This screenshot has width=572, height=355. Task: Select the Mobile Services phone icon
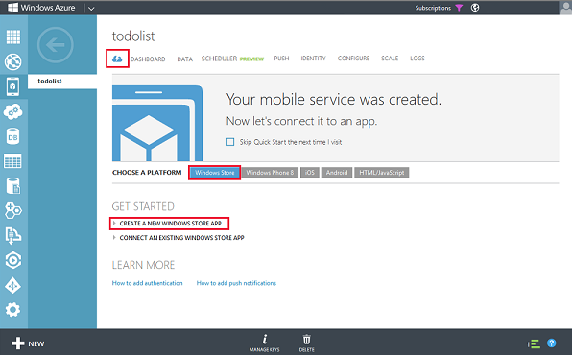pyautogui.click(x=13, y=86)
